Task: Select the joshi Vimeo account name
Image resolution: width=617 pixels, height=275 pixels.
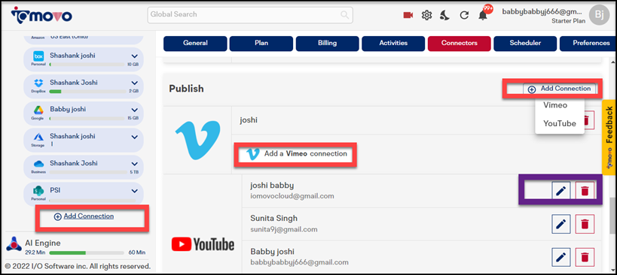Action: point(249,120)
